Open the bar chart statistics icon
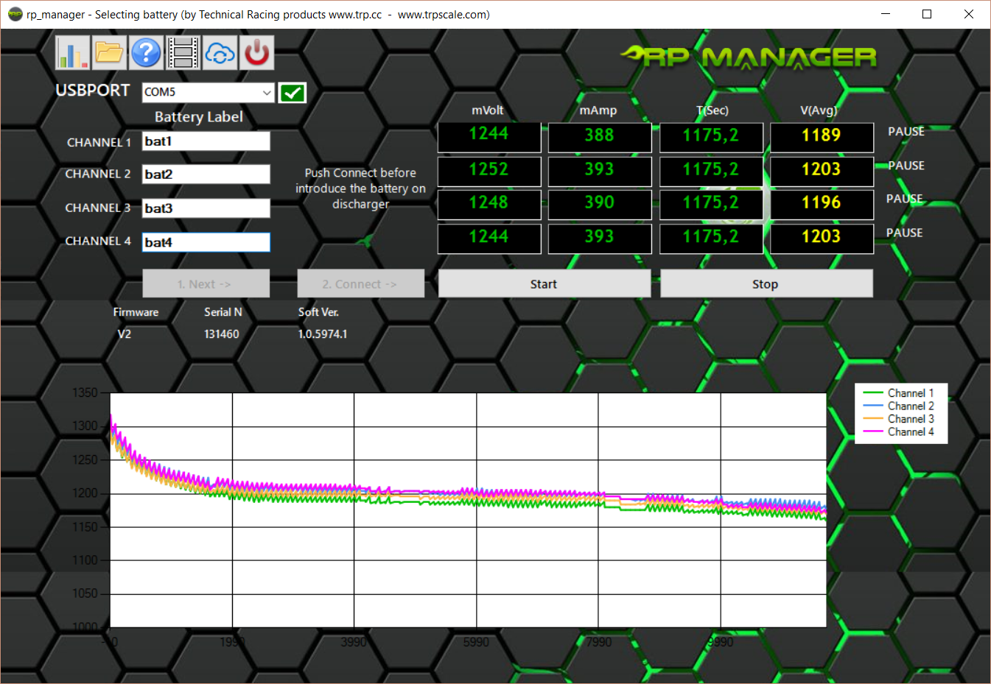Viewport: 991px width, 684px height. (72, 52)
